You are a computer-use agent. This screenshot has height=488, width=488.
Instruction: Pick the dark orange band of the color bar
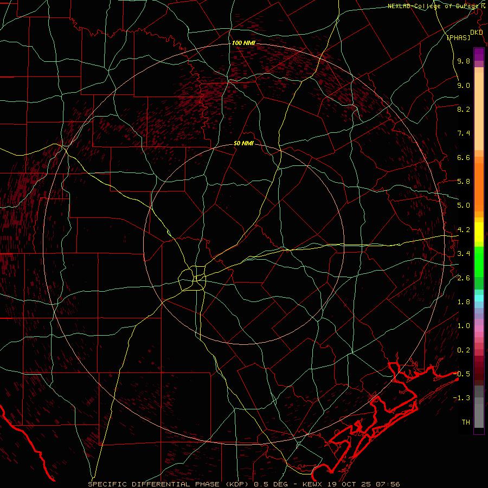(x=479, y=187)
